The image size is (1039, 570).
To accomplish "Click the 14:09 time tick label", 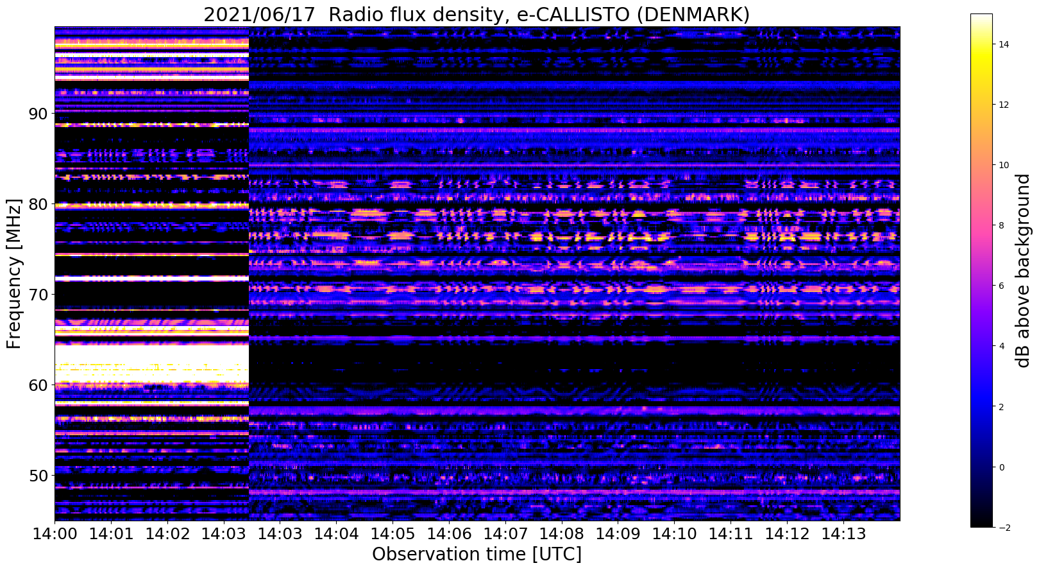I will (618, 534).
